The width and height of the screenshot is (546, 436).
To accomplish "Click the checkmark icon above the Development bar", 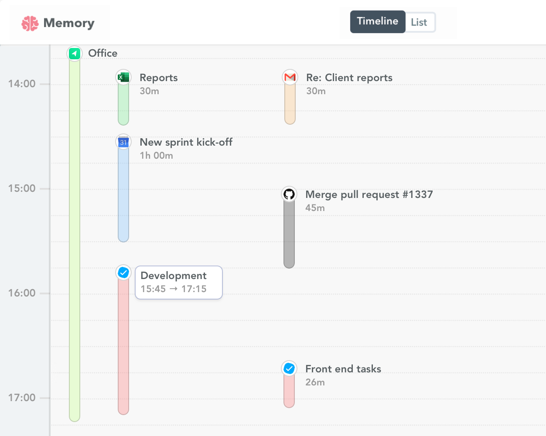I will (123, 272).
